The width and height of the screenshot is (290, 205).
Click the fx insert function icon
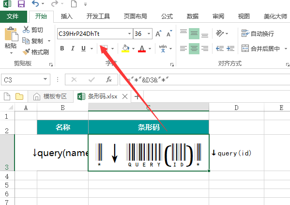(x=109, y=79)
